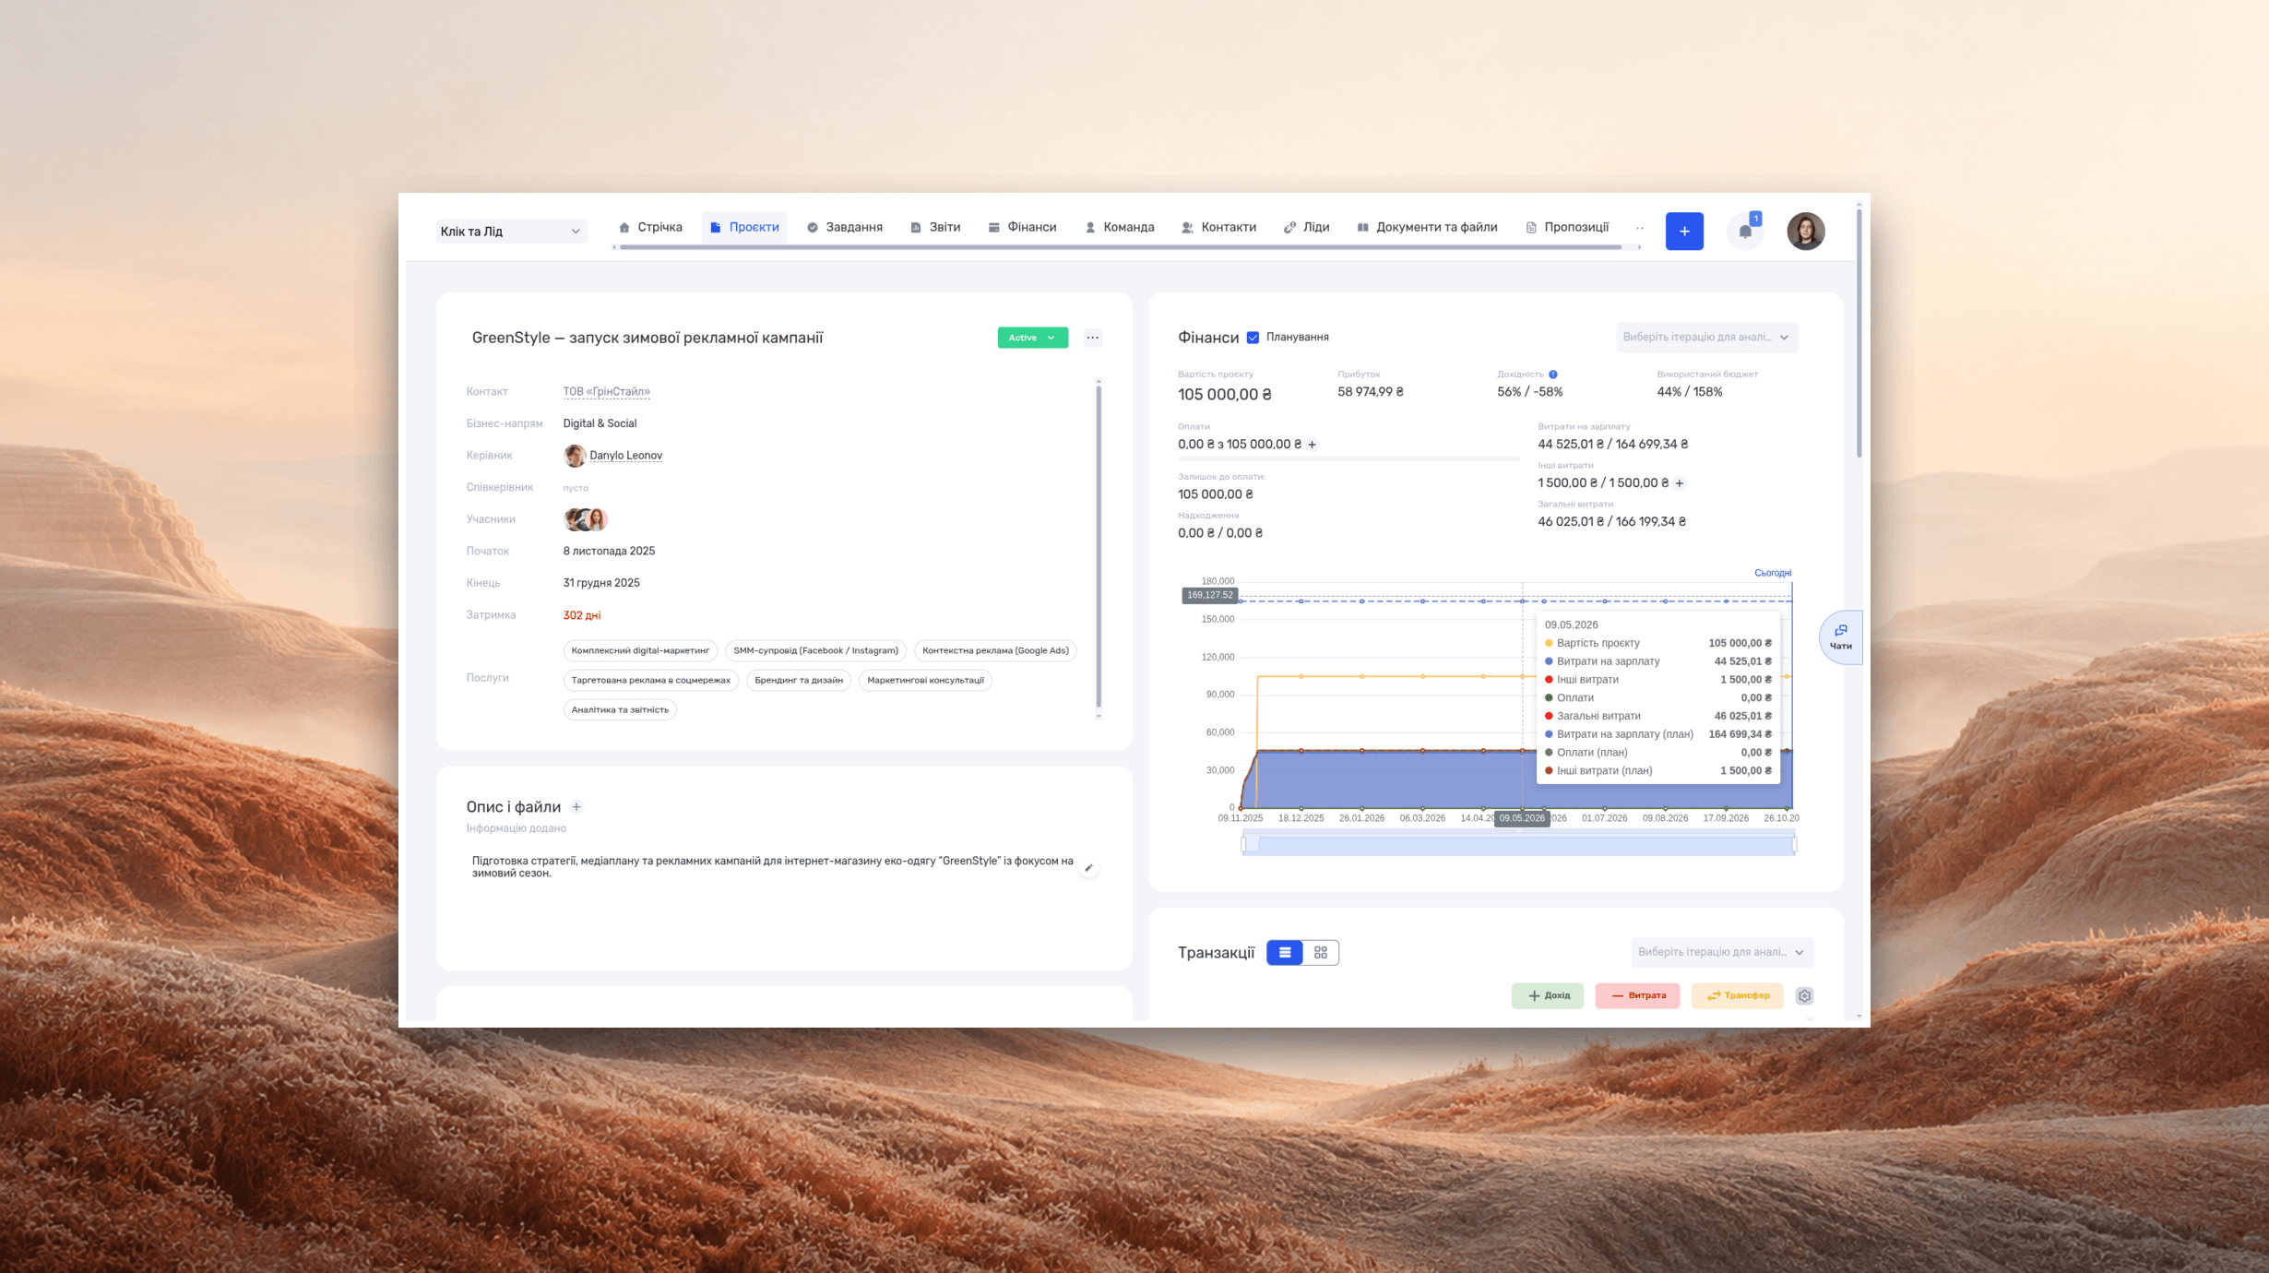Click the plus icon beside Оплати amount

click(1312, 445)
